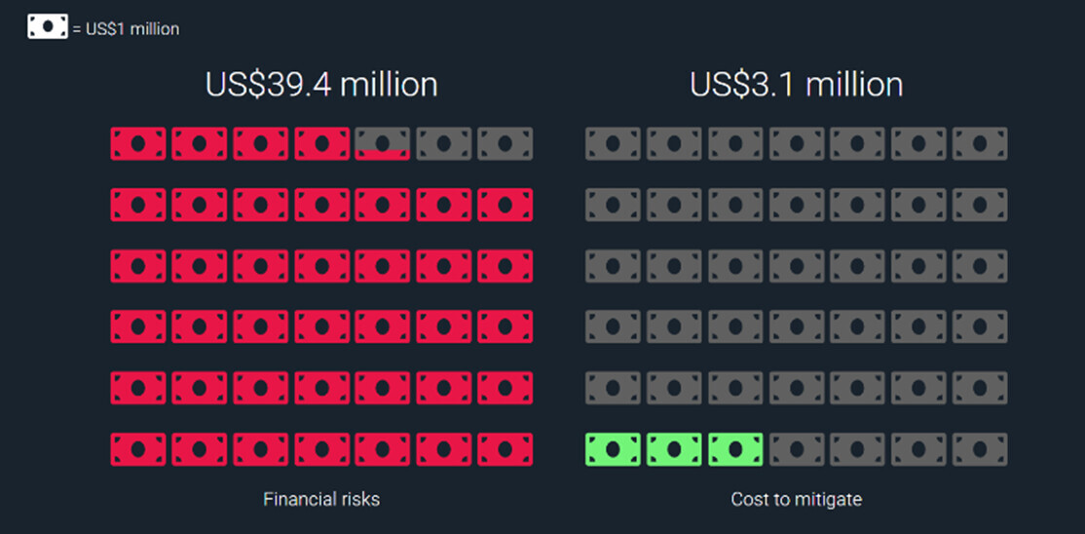Click the "= US$1 million" legend text
The image size is (1085, 534).
point(126,29)
